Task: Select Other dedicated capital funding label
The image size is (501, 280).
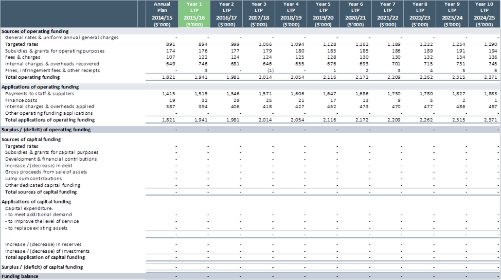Action: [43, 185]
